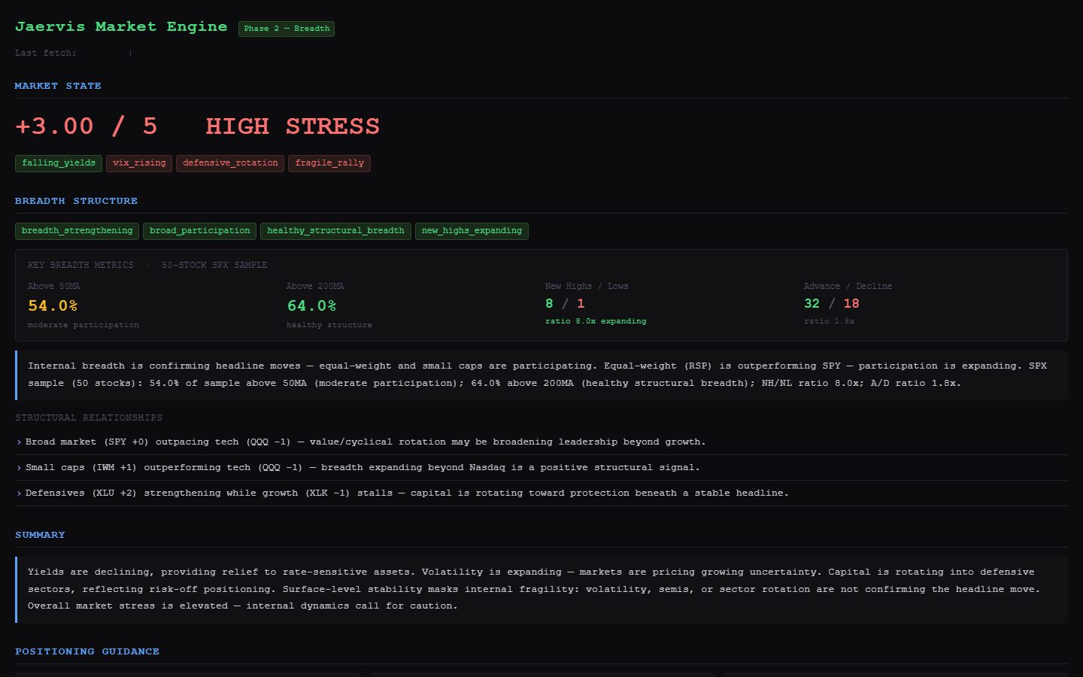Click the 'moderate participation' caption
This screenshot has height=677, width=1083.
(x=83, y=325)
